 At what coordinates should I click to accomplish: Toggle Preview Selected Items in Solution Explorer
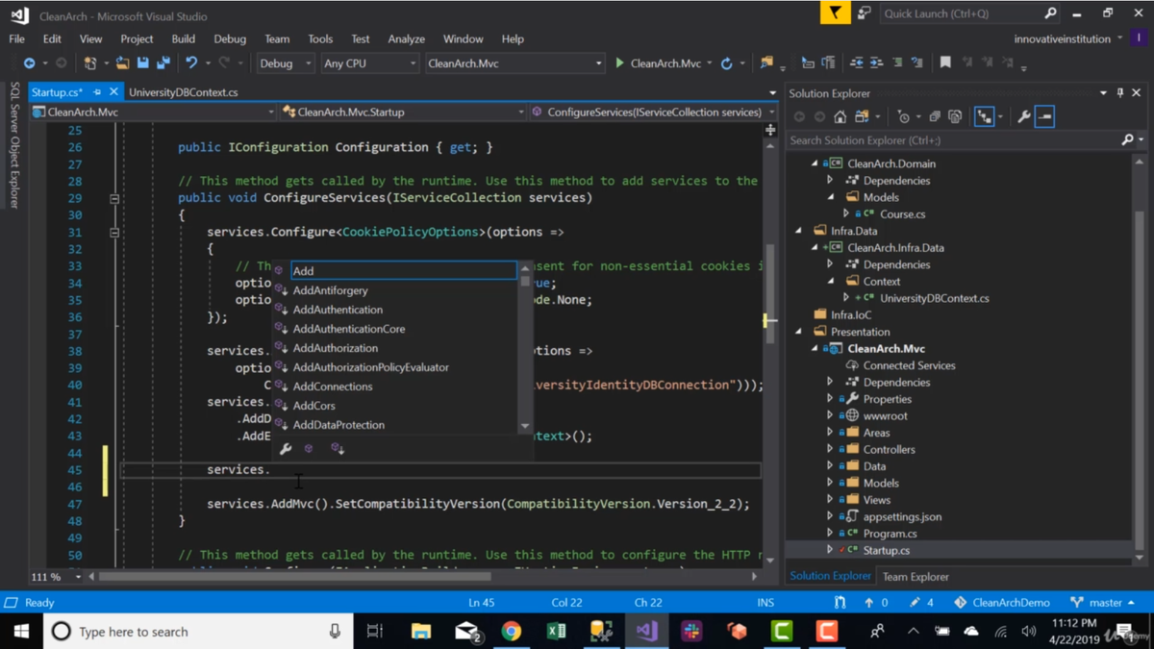[x=1045, y=116]
